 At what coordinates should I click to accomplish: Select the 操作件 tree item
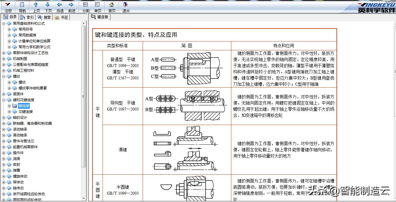point(18,153)
